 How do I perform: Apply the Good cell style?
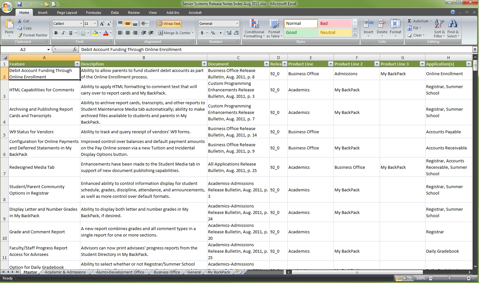pos(301,33)
